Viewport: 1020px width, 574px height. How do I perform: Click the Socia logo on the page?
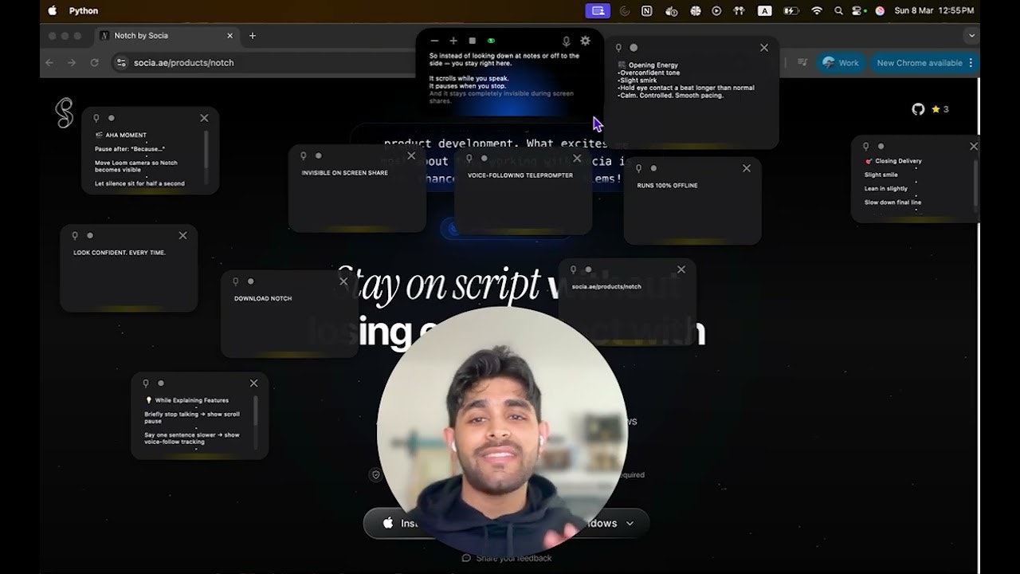(x=65, y=113)
